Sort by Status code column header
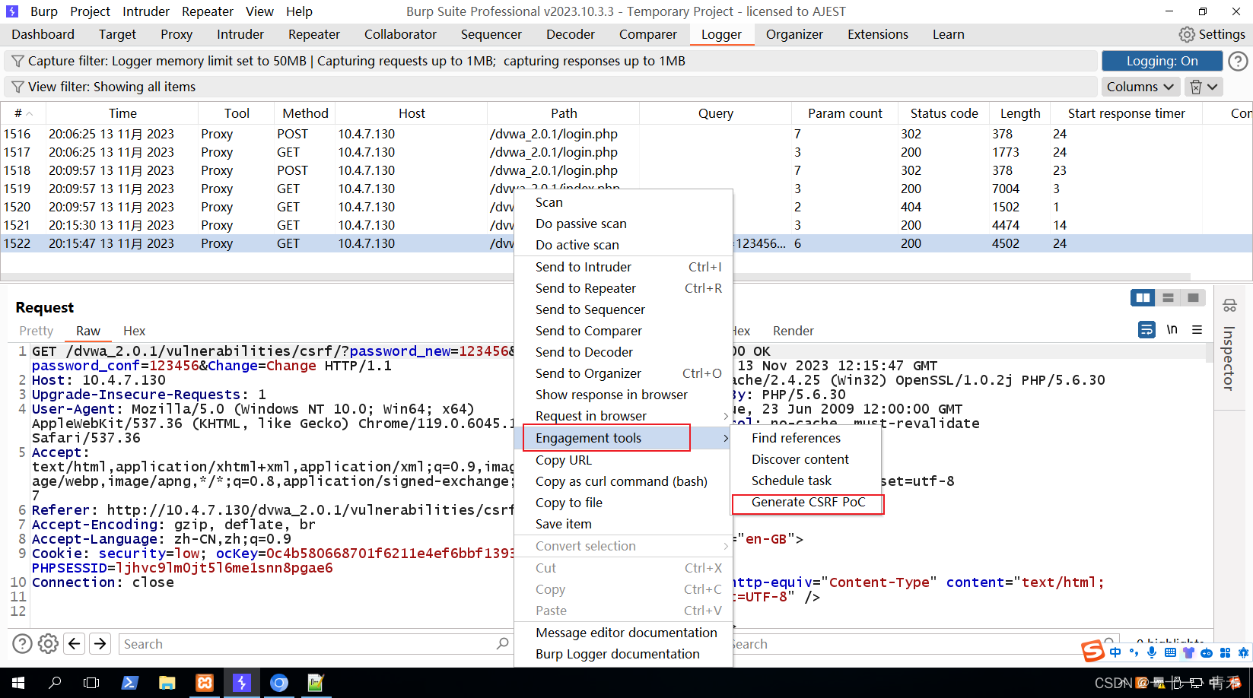The image size is (1253, 698). pos(944,113)
